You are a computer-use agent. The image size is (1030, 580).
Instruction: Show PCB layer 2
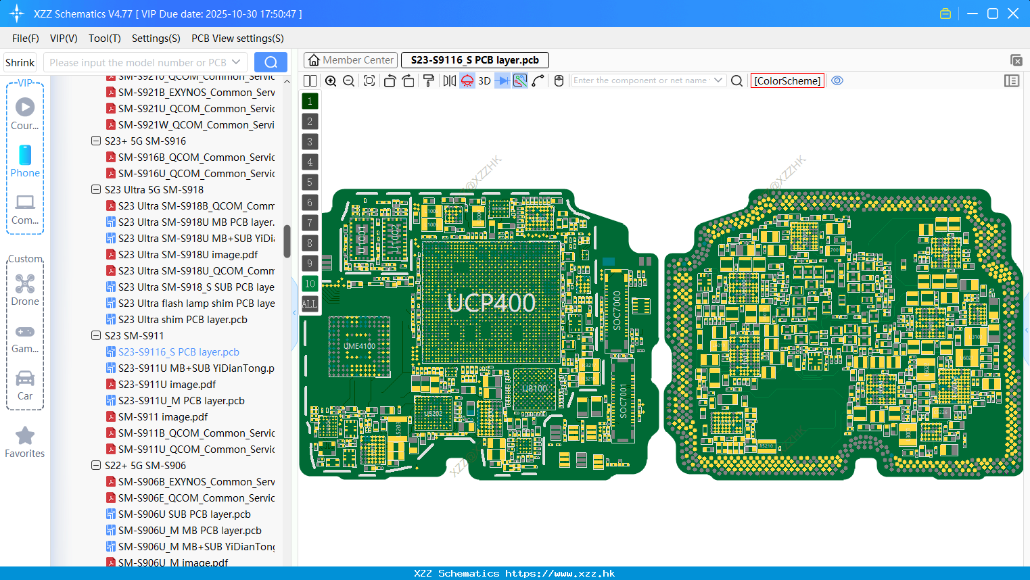pos(310,121)
